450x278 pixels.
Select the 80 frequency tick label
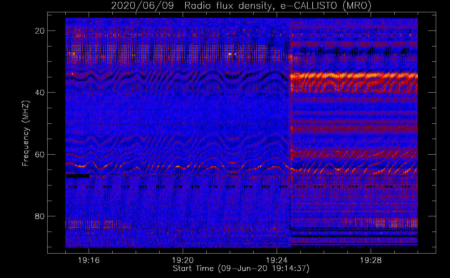pyautogui.click(x=40, y=216)
